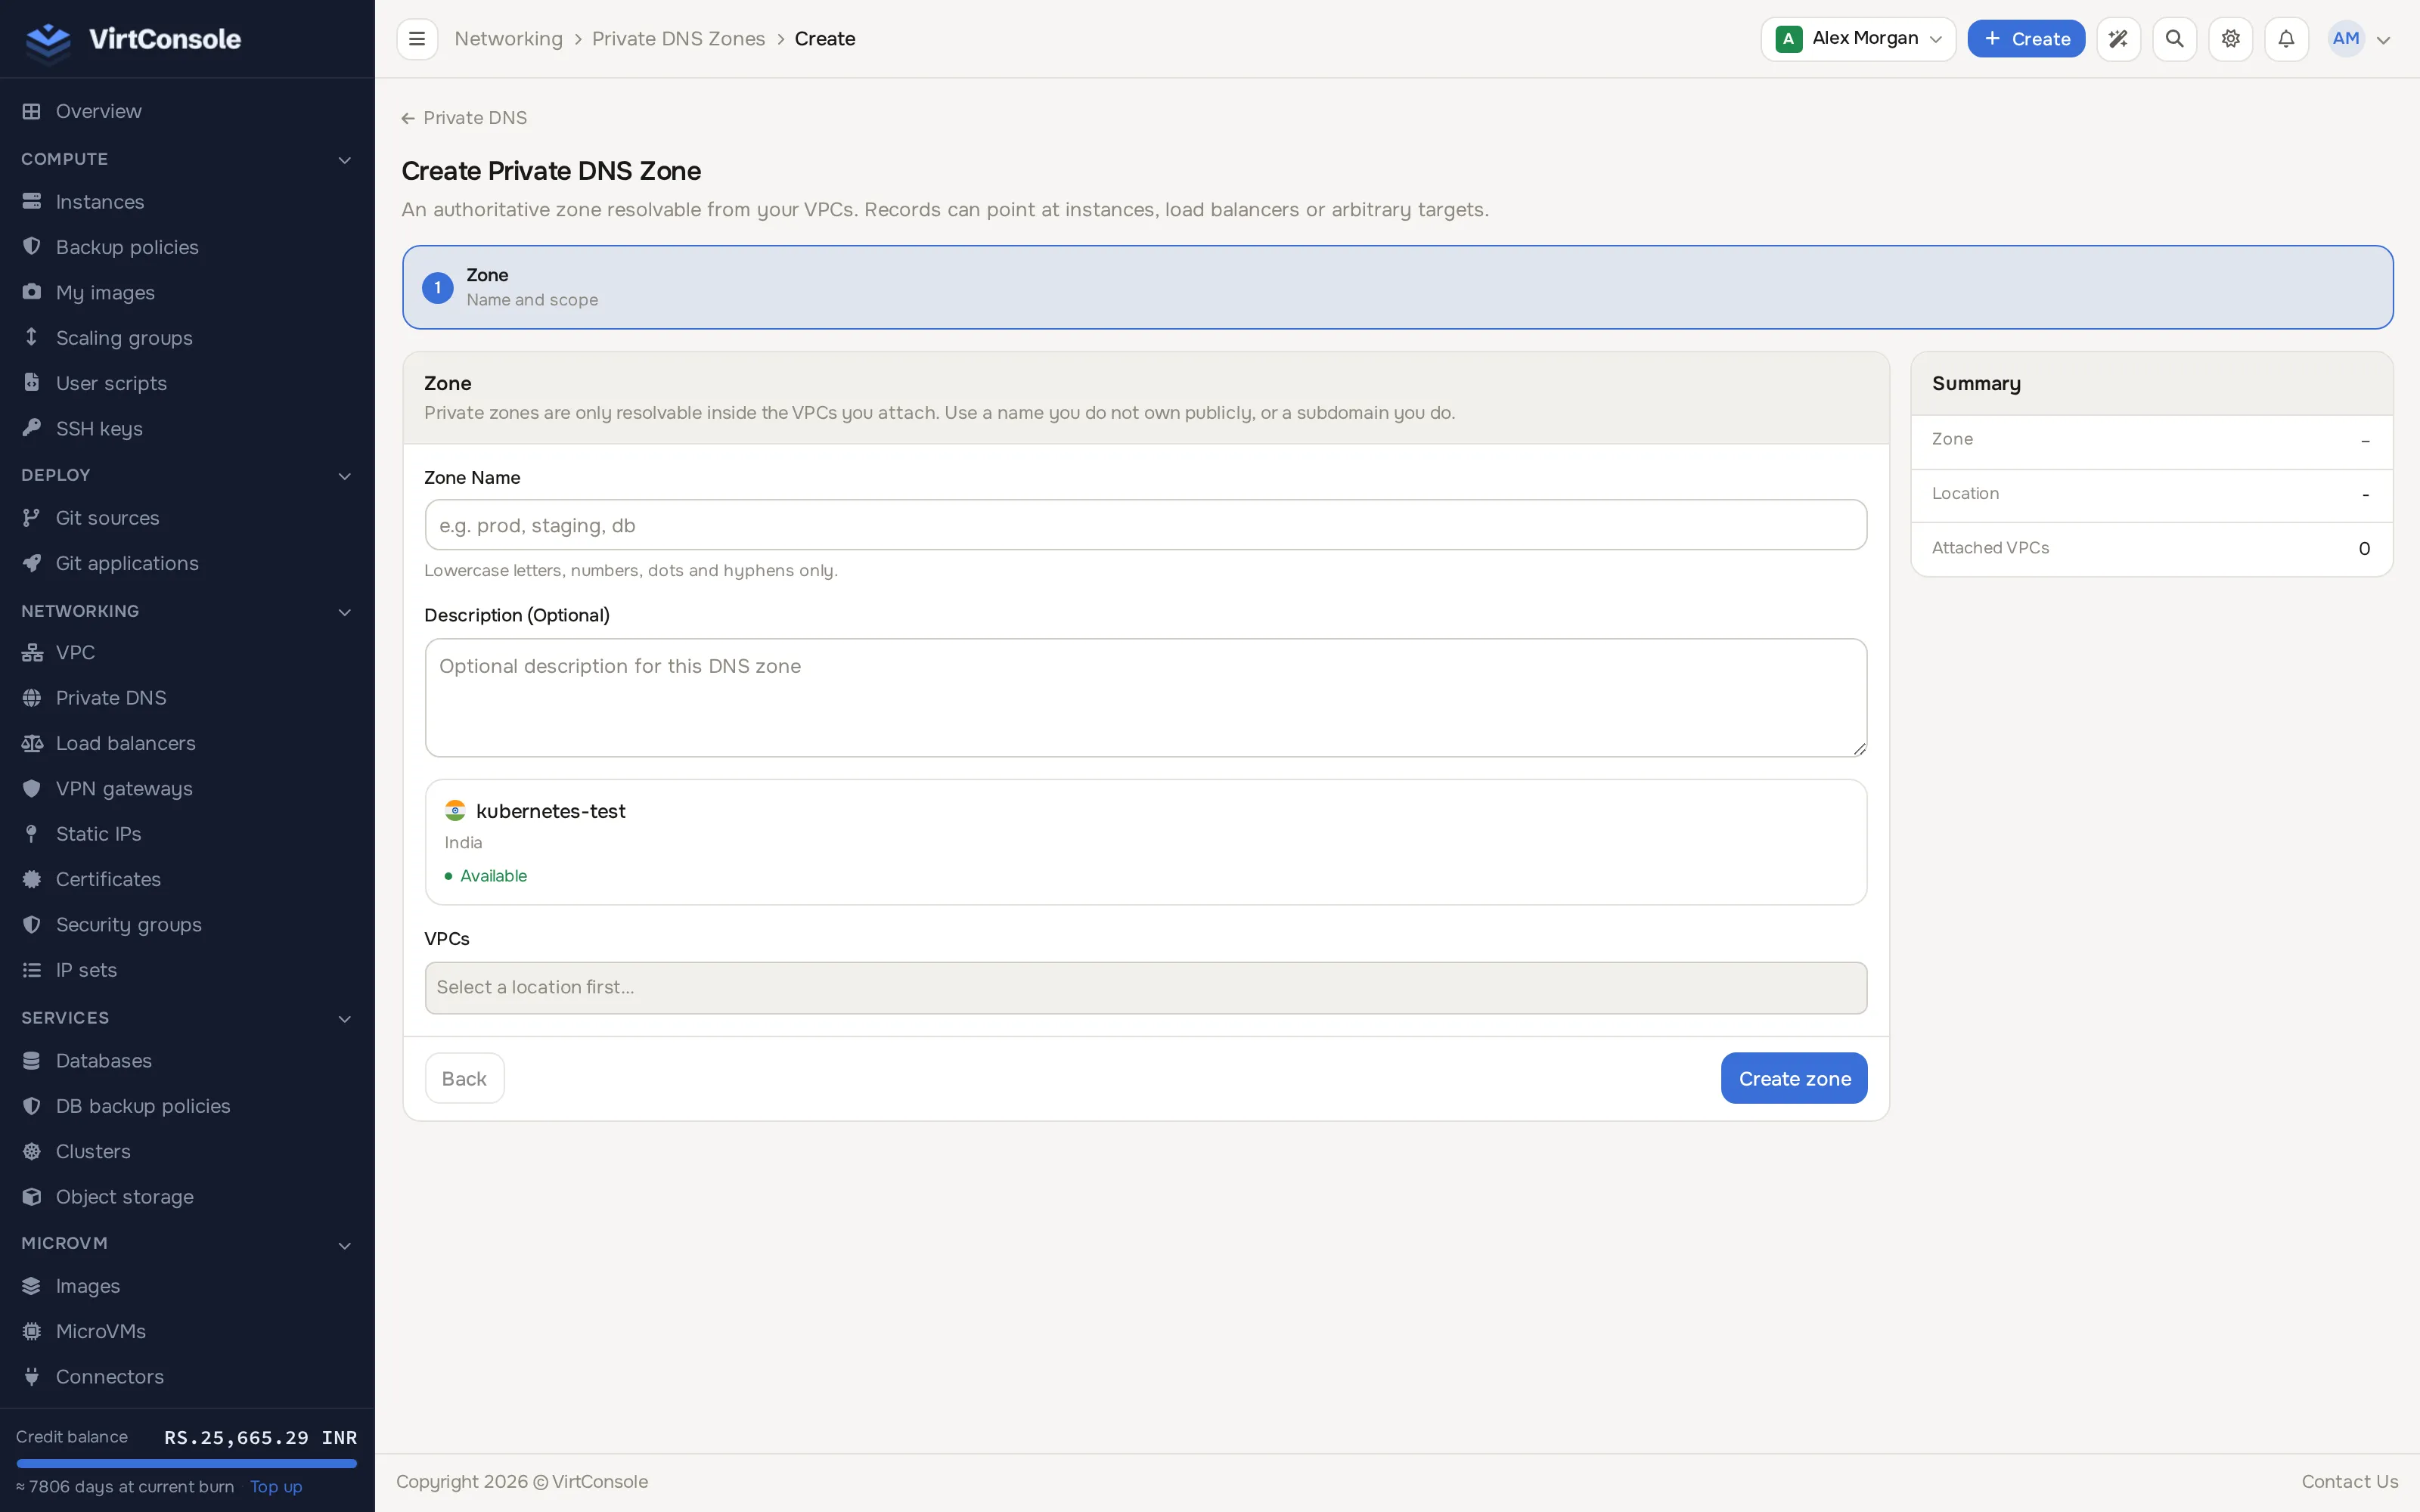2420x1512 pixels.
Task: Open the VPCs select dropdown
Action: coord(1145,987)
